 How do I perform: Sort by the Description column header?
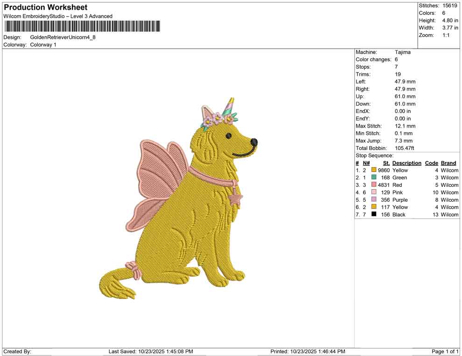[x=406, y=163]
